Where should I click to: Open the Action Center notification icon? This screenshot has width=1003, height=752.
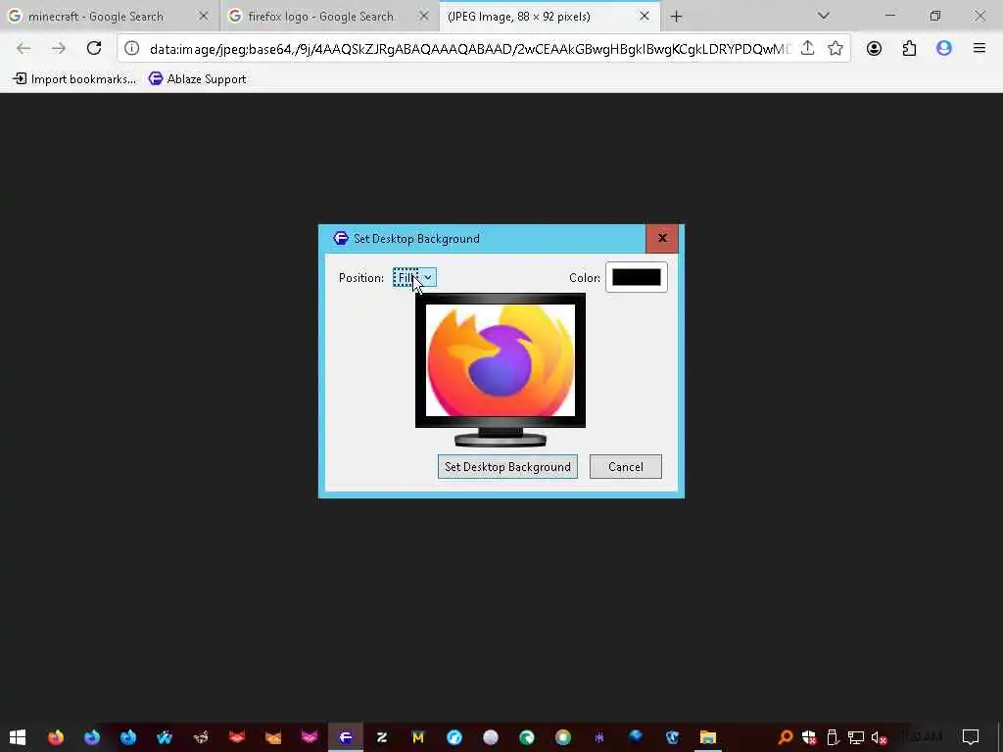coord(971,737)
